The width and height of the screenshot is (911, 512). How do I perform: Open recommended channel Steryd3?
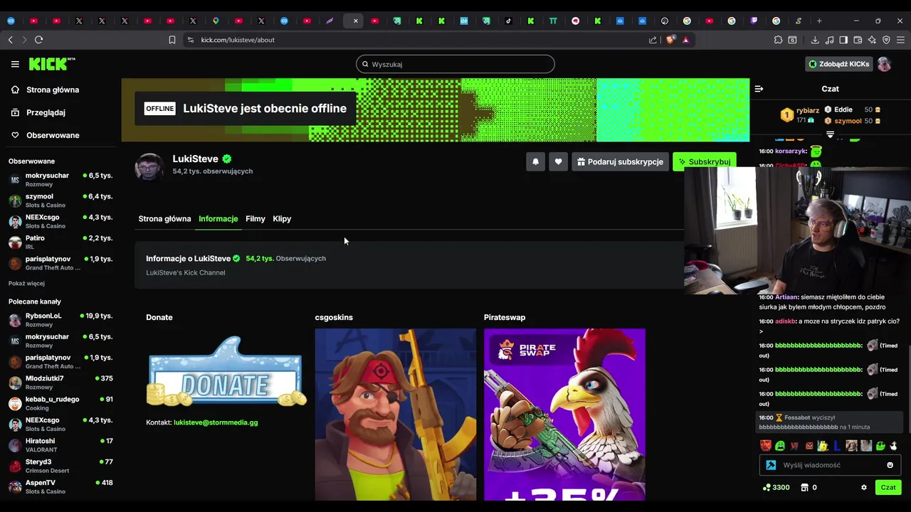coord(60,466)
